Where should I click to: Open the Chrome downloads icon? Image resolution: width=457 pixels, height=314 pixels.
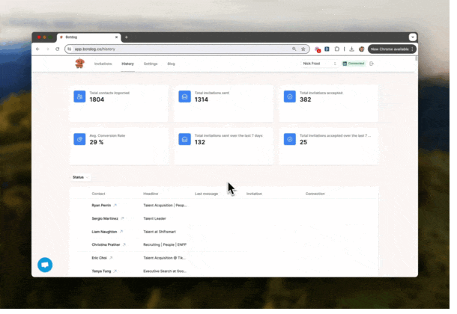pyautogui.click(x=352, y=49)
